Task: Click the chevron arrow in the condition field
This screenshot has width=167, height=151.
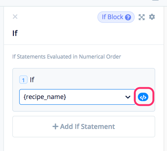Action: tap(128, 97)
